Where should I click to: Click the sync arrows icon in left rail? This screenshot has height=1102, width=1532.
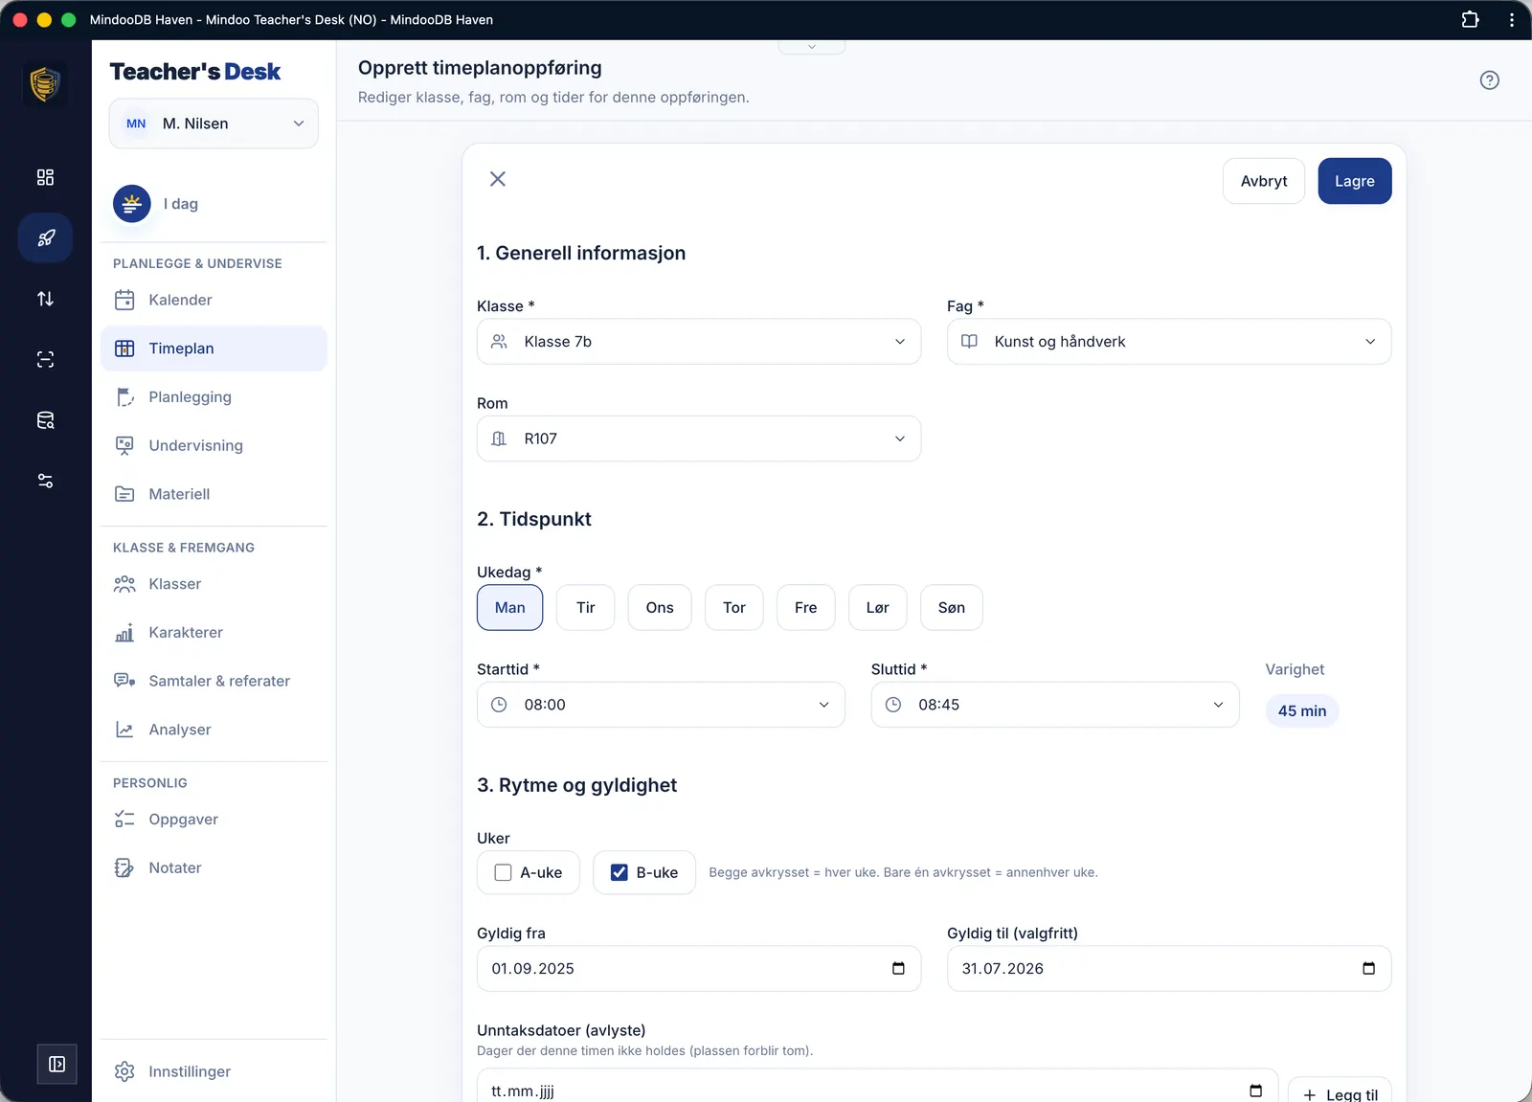point(45,299)
